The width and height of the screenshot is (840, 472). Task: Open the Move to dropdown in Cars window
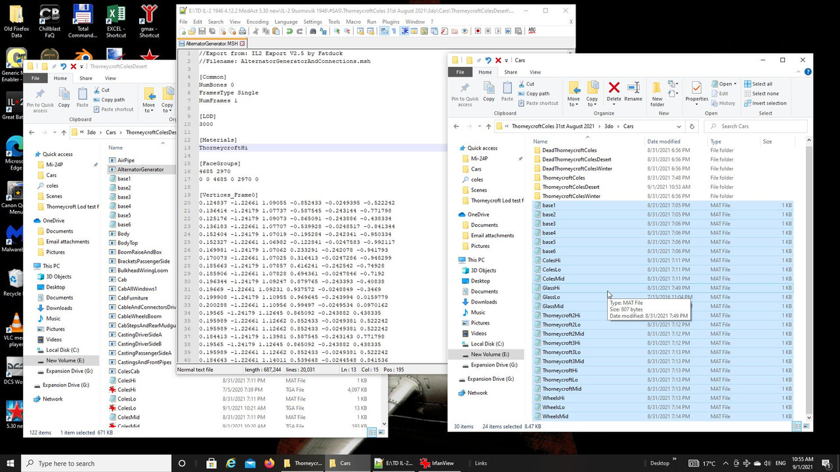pos(574,93)
